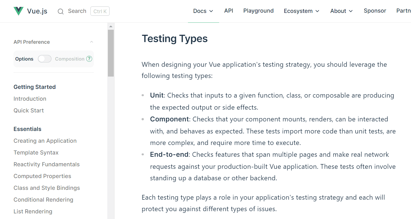Open the API menu item

(228, 10)
